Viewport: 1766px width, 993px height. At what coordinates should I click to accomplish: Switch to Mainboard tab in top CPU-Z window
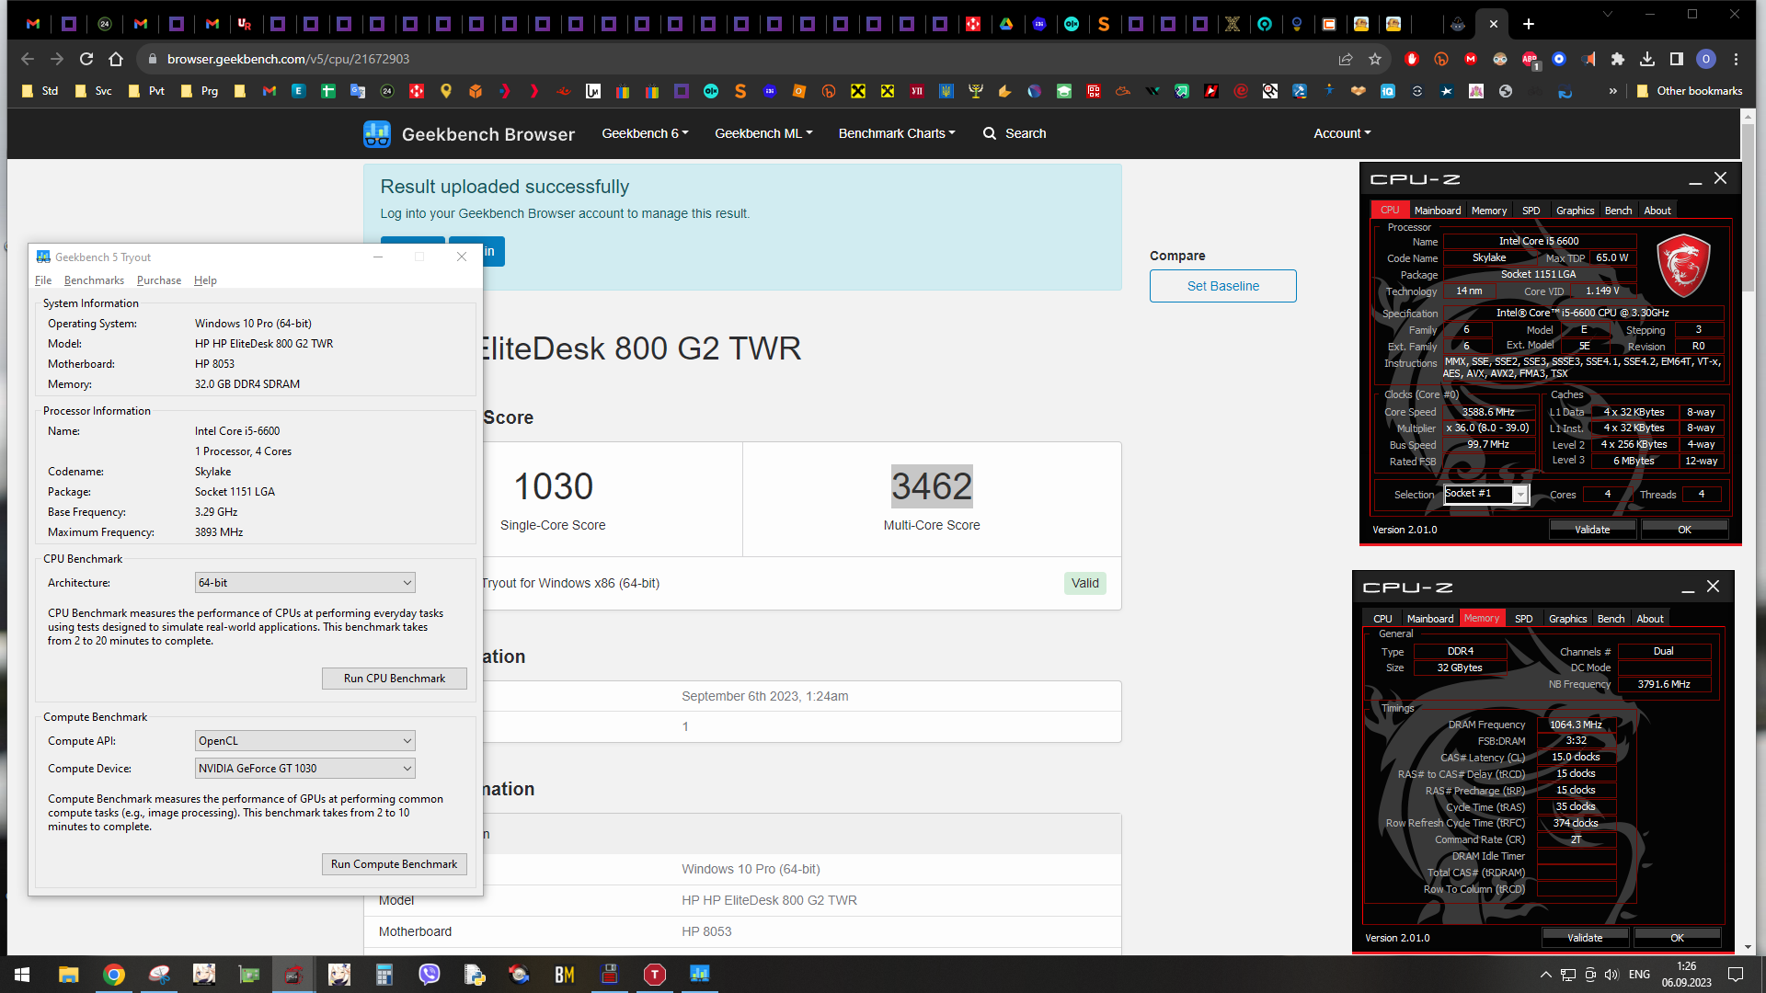tap(1437, 211)
